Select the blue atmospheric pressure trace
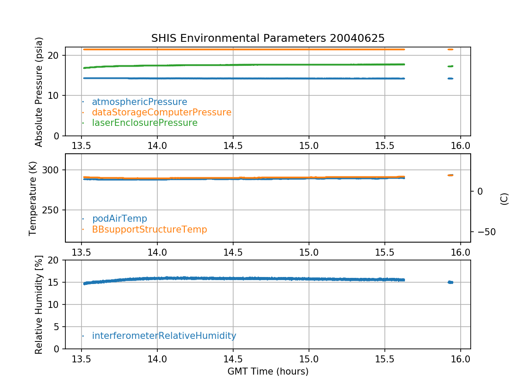Screen dimensions: 523x392 pos(244,78)
